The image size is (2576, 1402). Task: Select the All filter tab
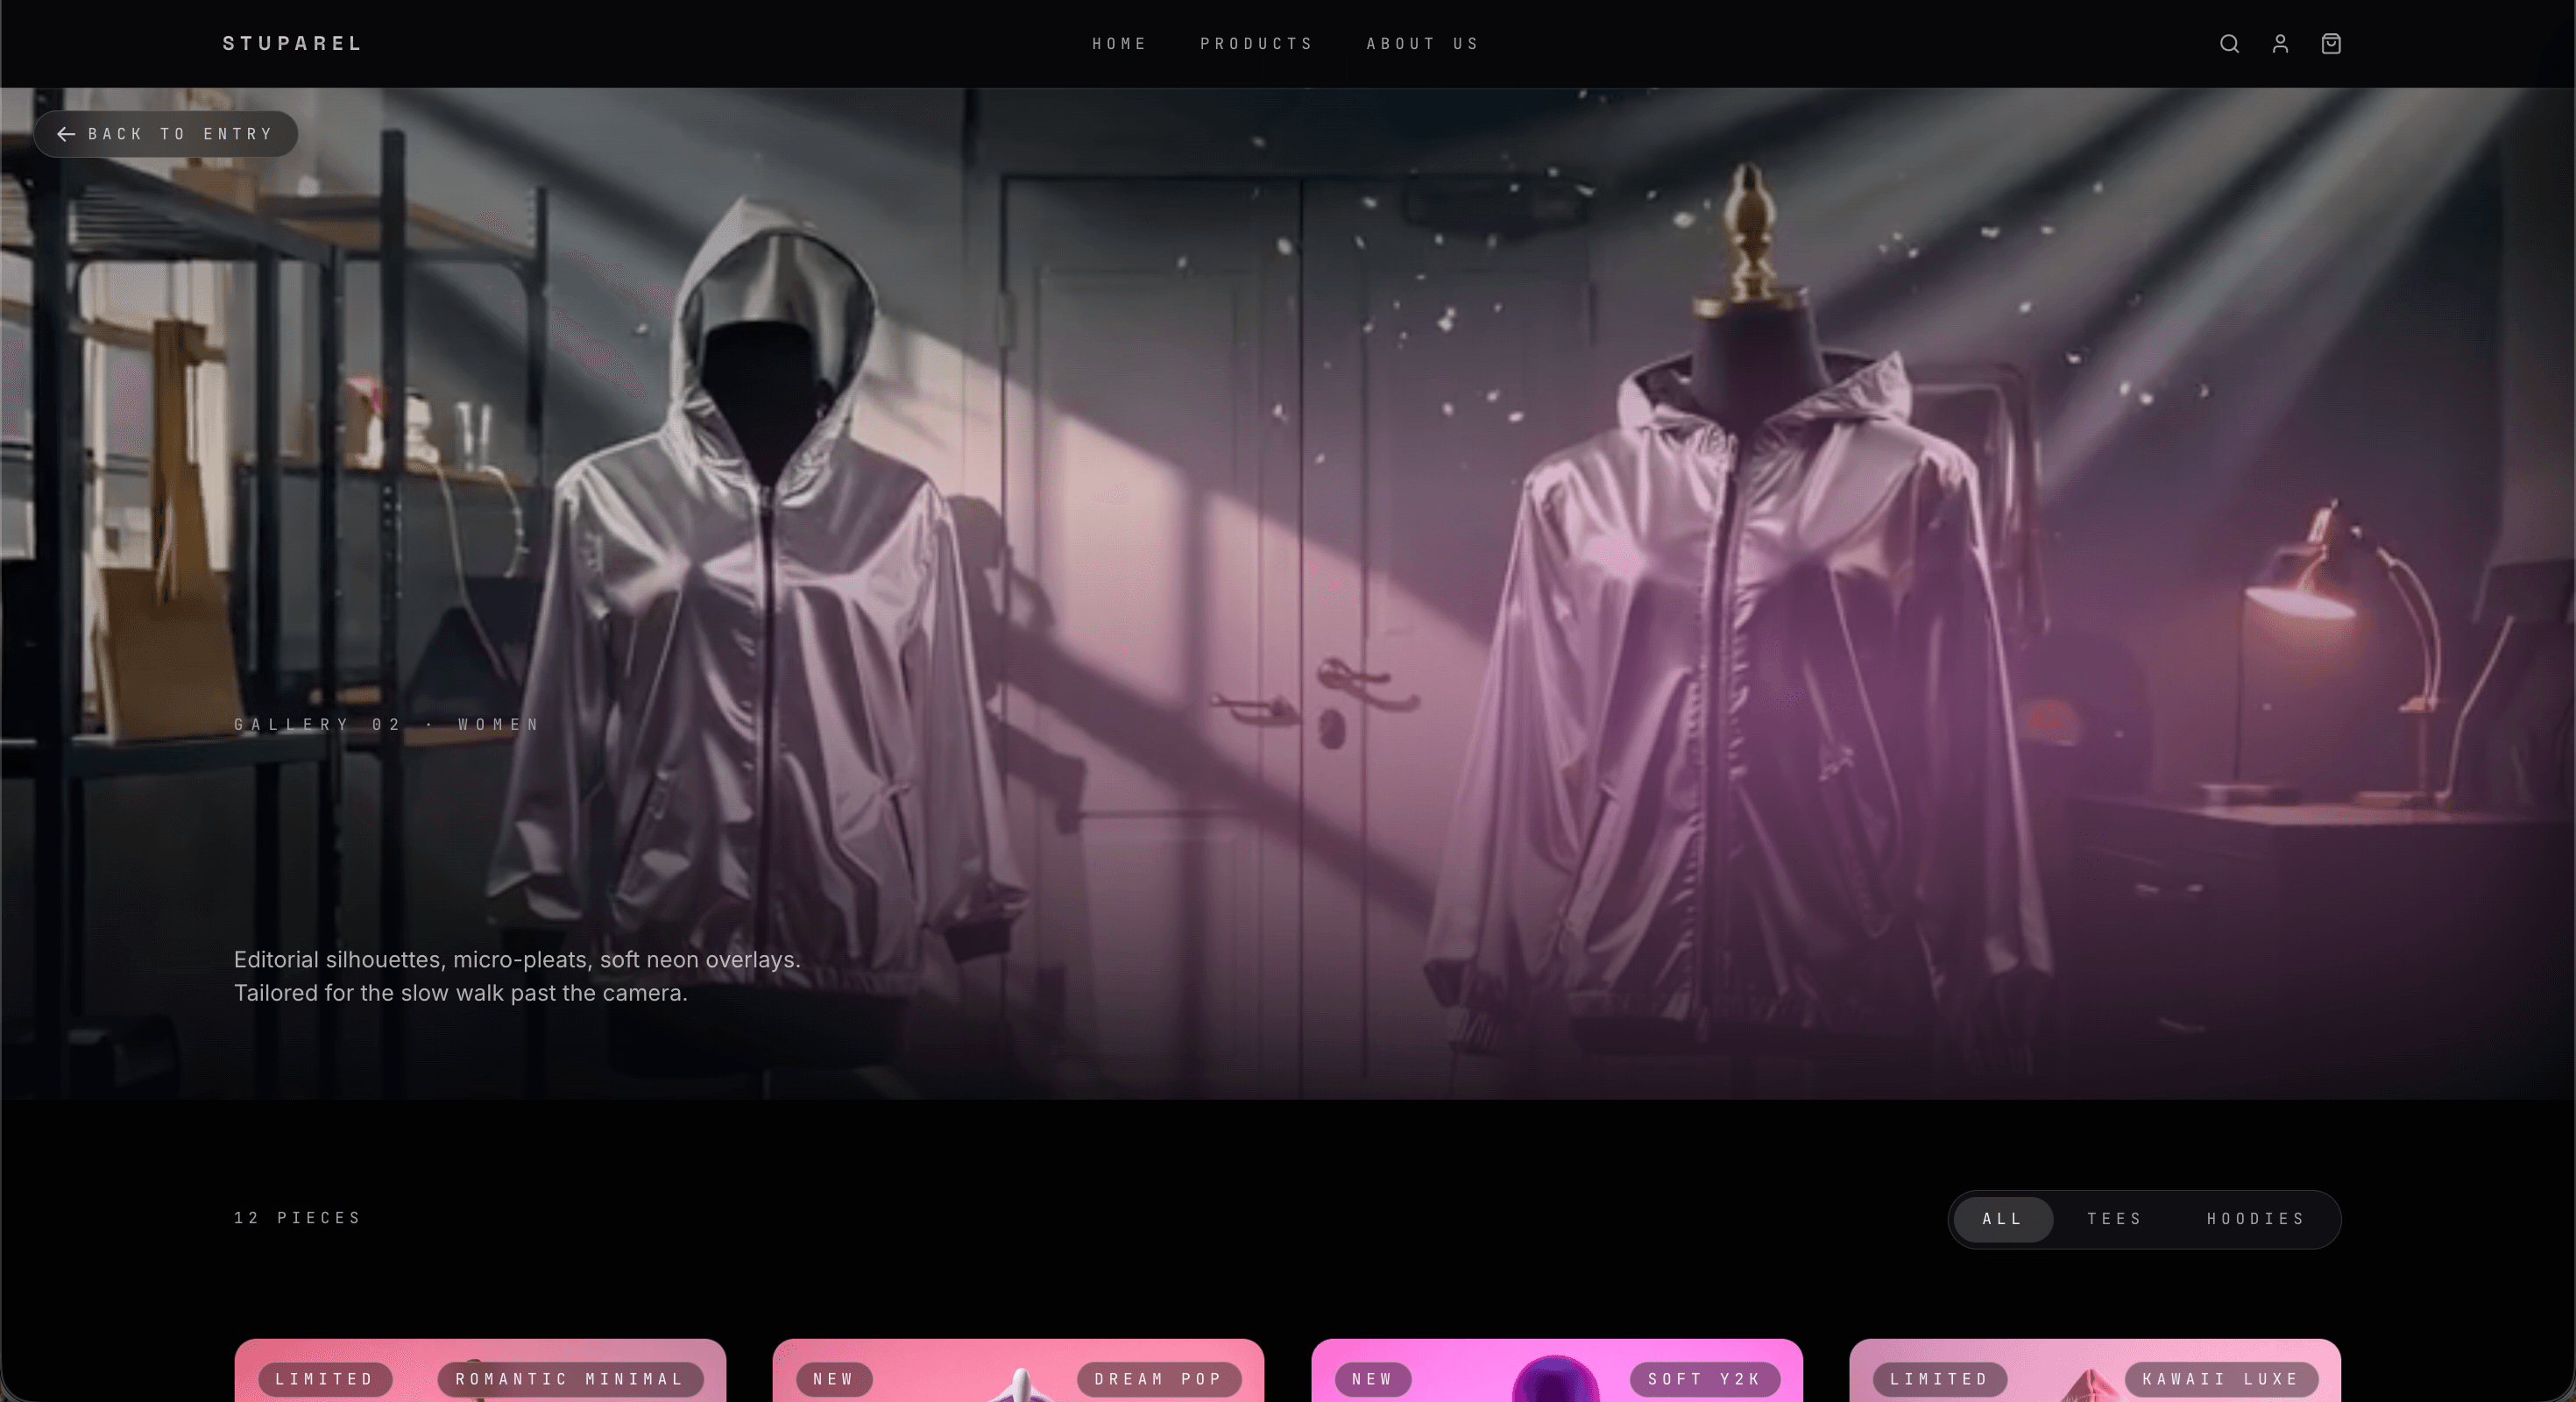2003,1219
